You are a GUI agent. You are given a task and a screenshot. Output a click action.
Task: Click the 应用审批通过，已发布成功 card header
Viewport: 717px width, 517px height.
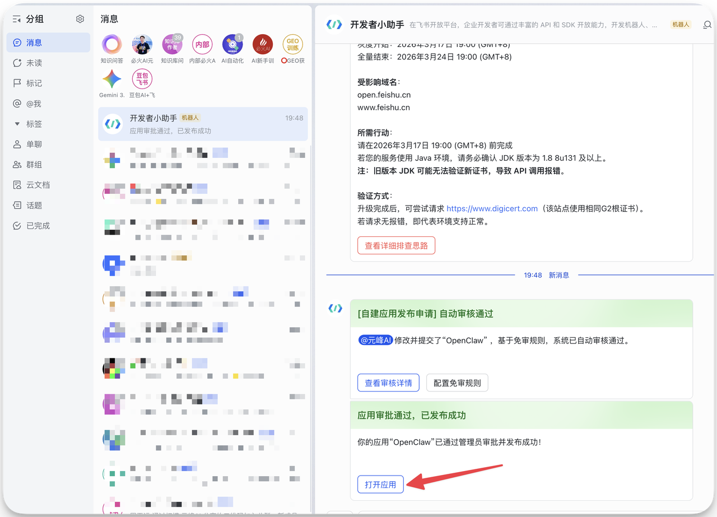(x=522, y=415)
